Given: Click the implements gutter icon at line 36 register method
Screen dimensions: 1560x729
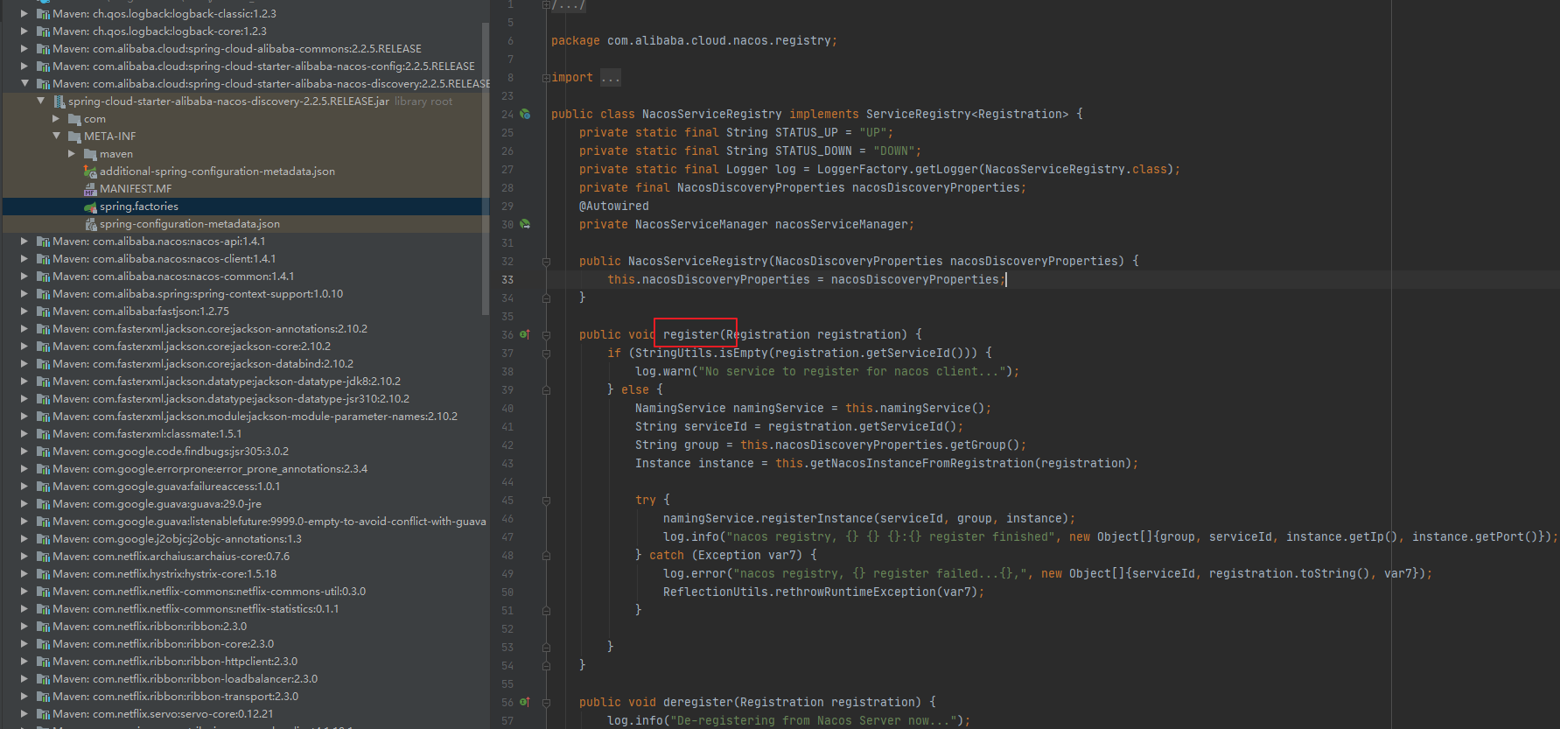Looking at the screenshot, I should click(x=525, y=334).
